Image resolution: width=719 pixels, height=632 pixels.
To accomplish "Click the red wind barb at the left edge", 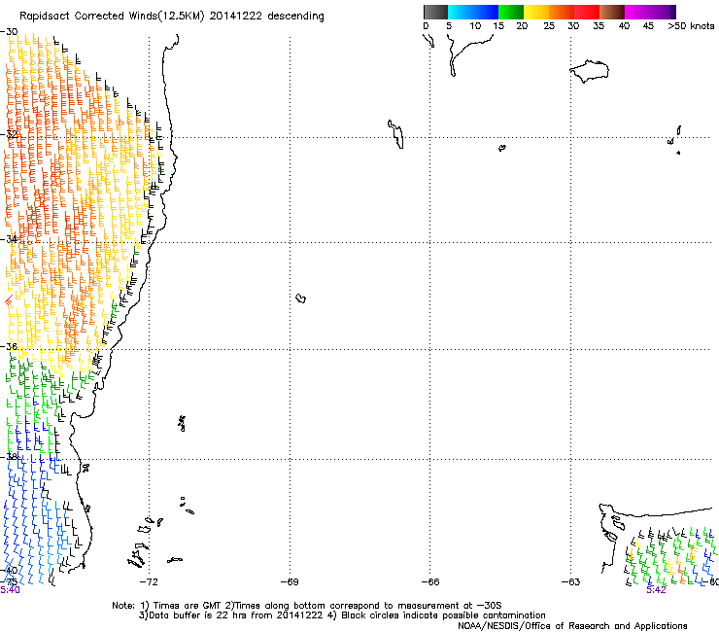I will click(9, 301).
